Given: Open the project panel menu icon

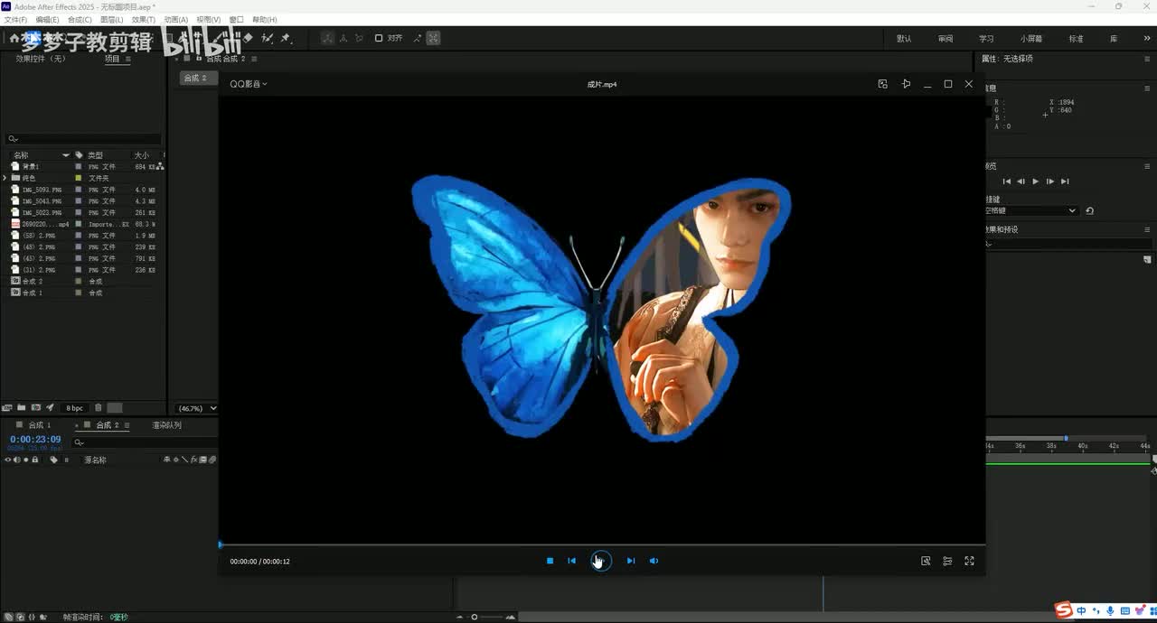Looking at the screenshot, I should 127,59.
